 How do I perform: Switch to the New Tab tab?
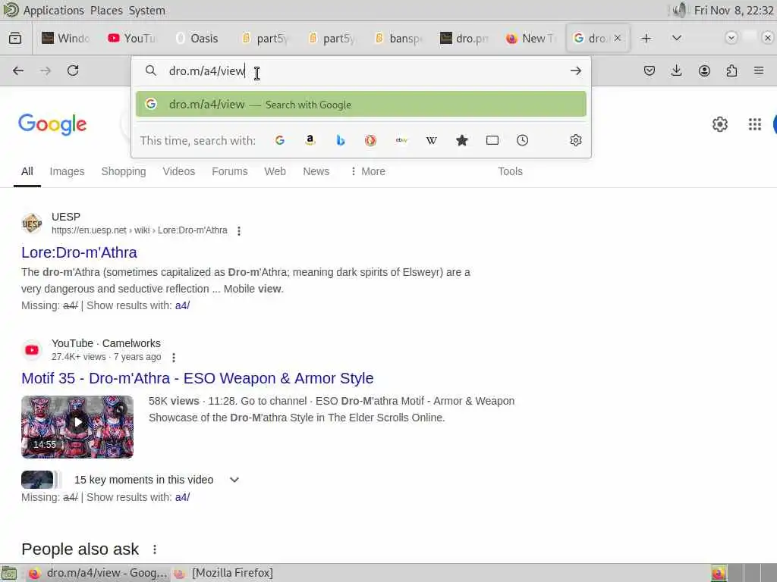(x=530, y=38)
